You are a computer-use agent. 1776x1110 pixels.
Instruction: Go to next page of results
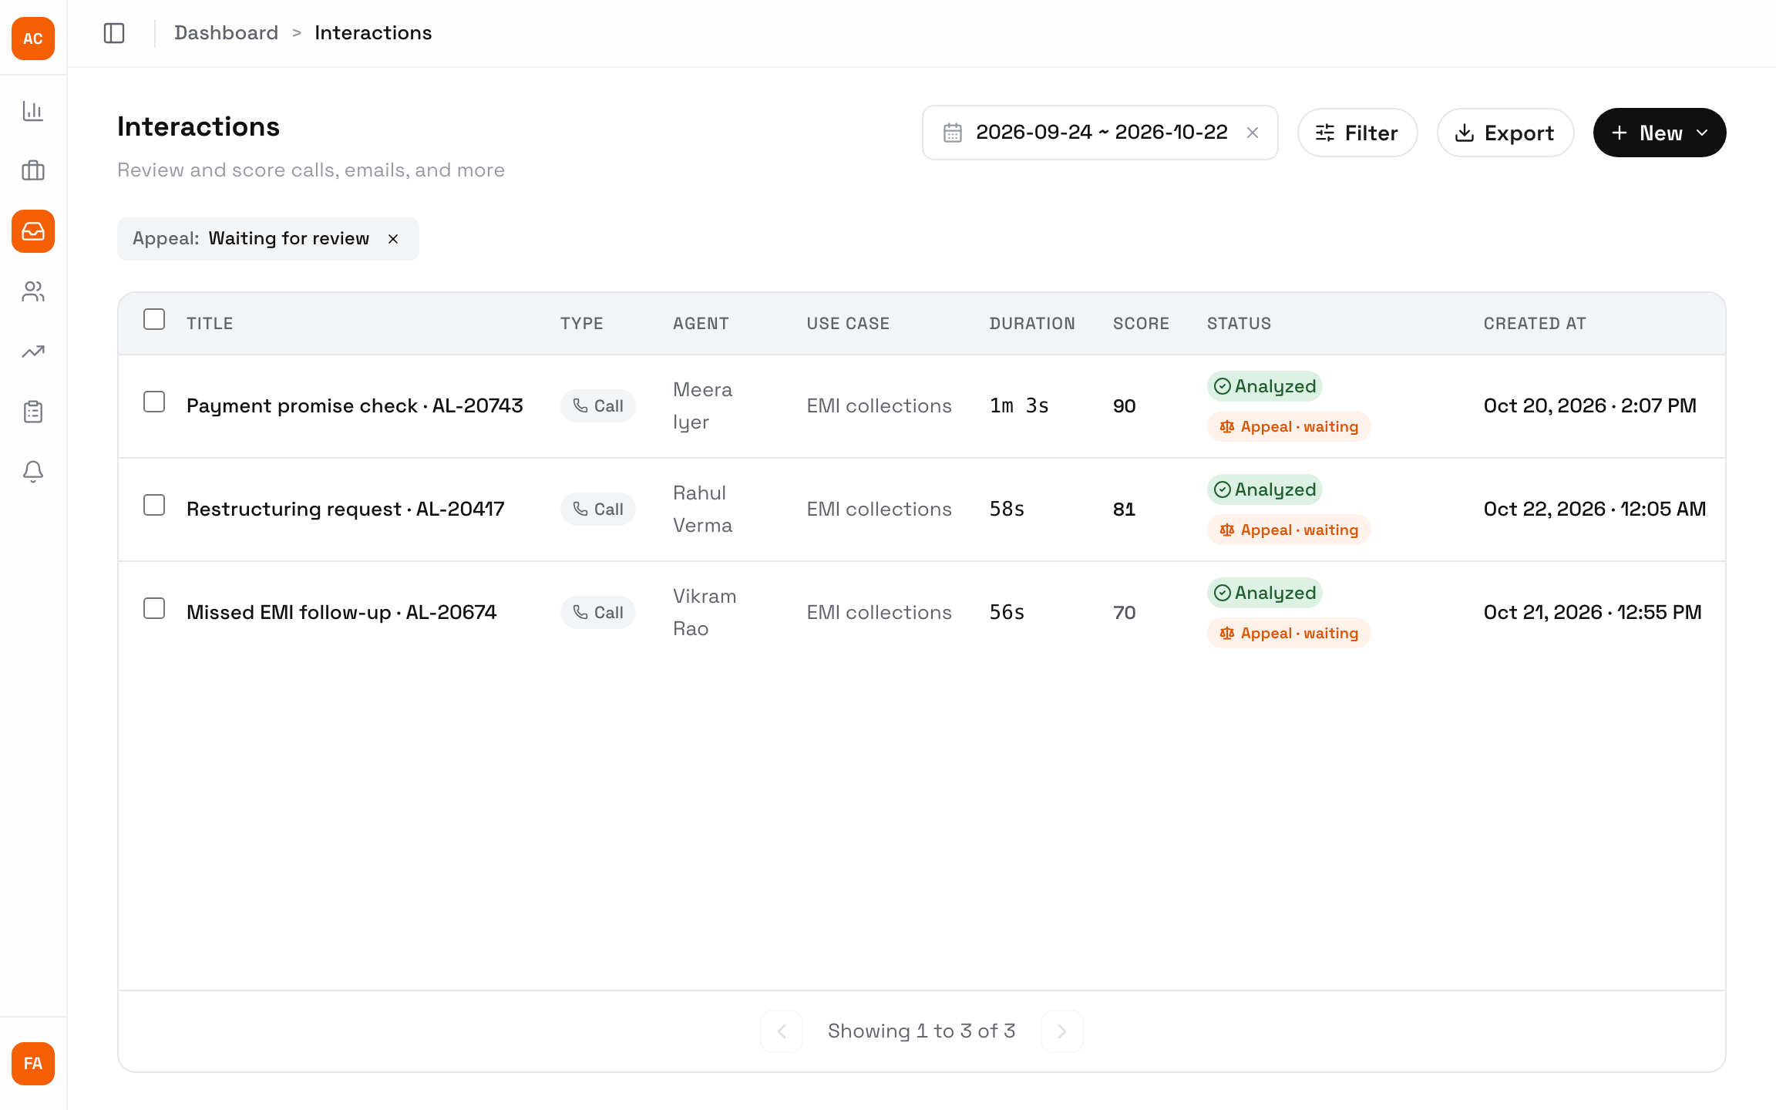[1062, 1031]
